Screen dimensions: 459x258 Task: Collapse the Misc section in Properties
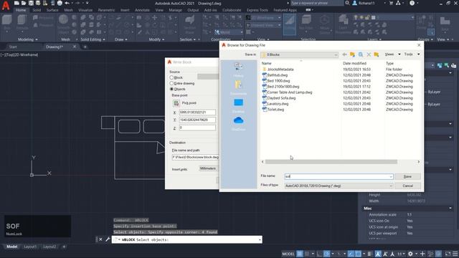(450, 209)
